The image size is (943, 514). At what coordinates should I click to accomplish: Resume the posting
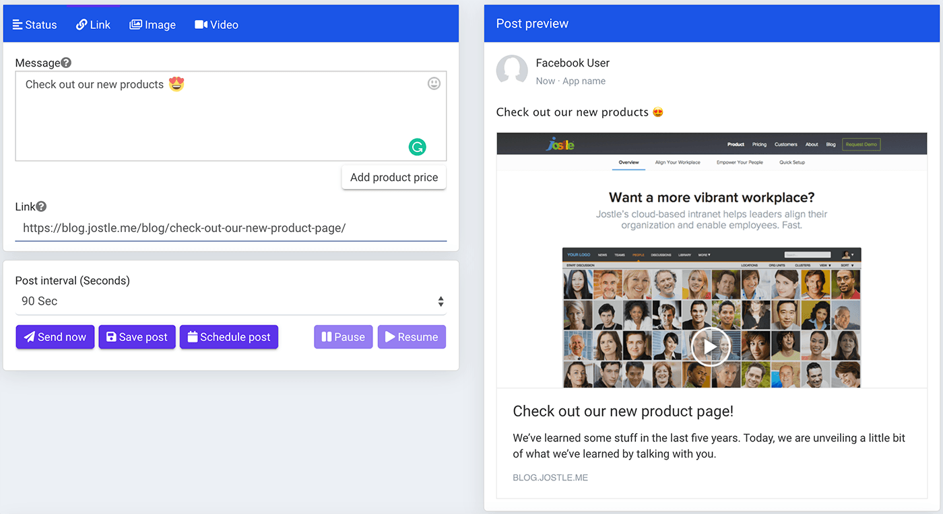[x=412, y=337]
